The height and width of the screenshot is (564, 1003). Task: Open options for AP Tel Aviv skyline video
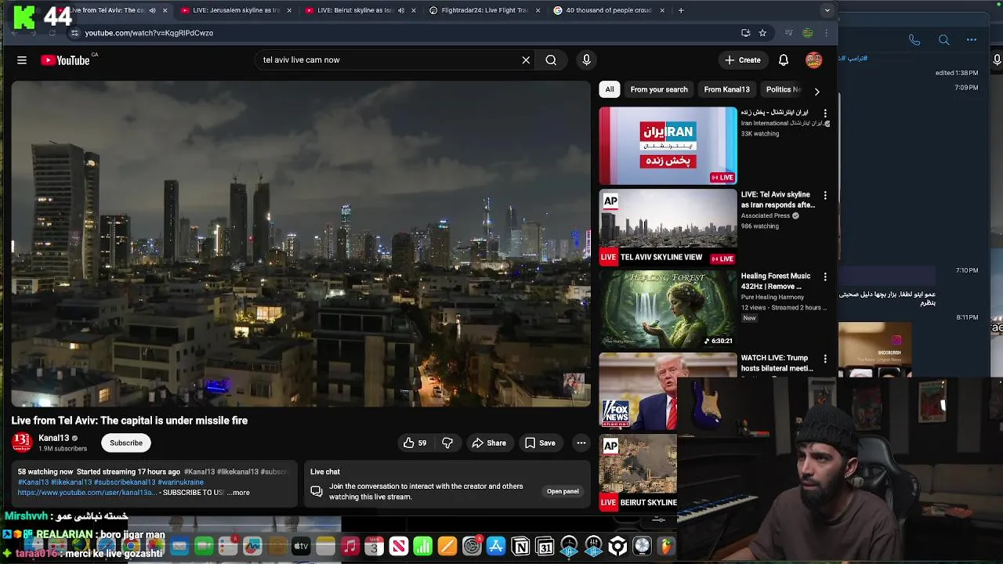pos(824,195)
